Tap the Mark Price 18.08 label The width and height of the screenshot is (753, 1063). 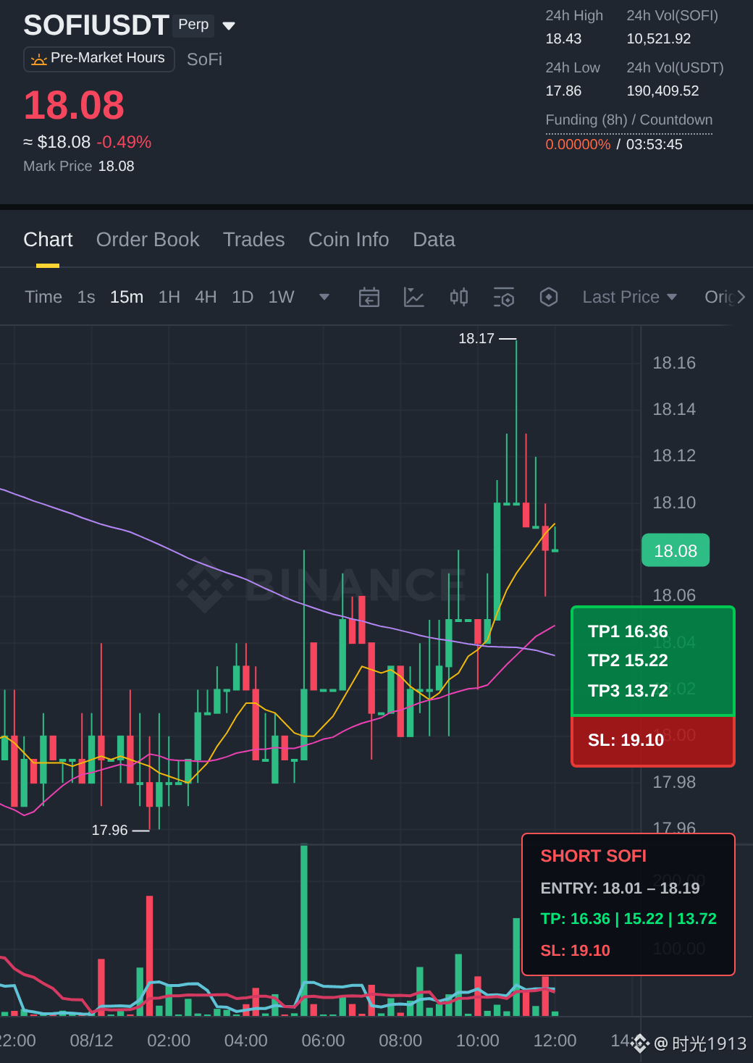pos(79,166)
